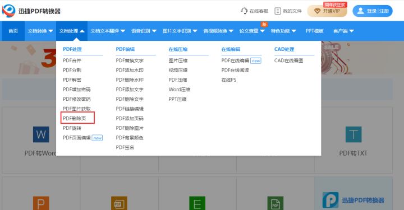Open PDF在线编辑 under 在线编辑

(x=235, y=60)
